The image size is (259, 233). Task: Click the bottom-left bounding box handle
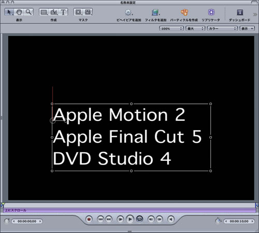coord(52,171)
